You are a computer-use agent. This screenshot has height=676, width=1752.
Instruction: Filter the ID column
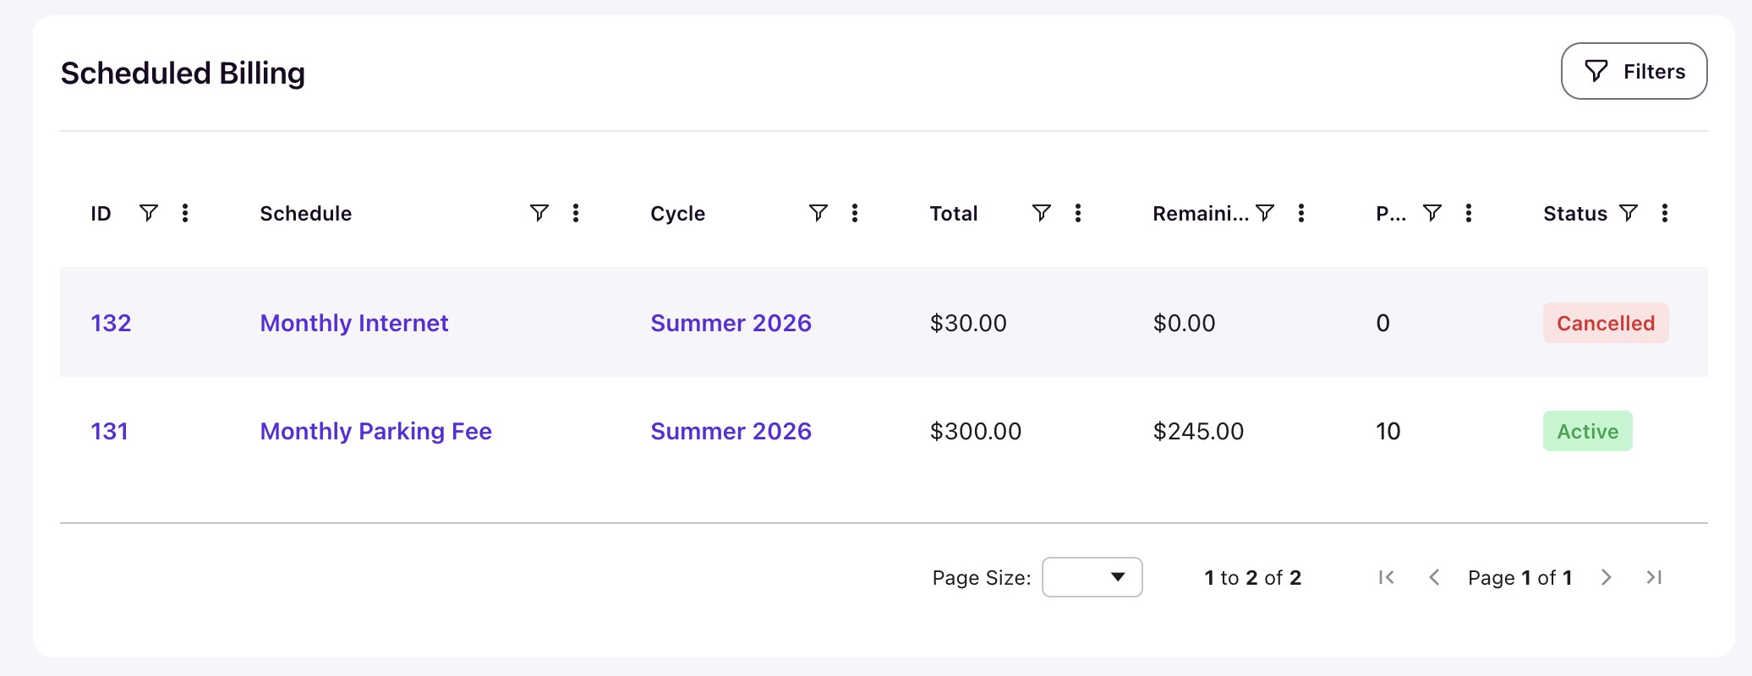pyautogui.click(x=149, y=213)
